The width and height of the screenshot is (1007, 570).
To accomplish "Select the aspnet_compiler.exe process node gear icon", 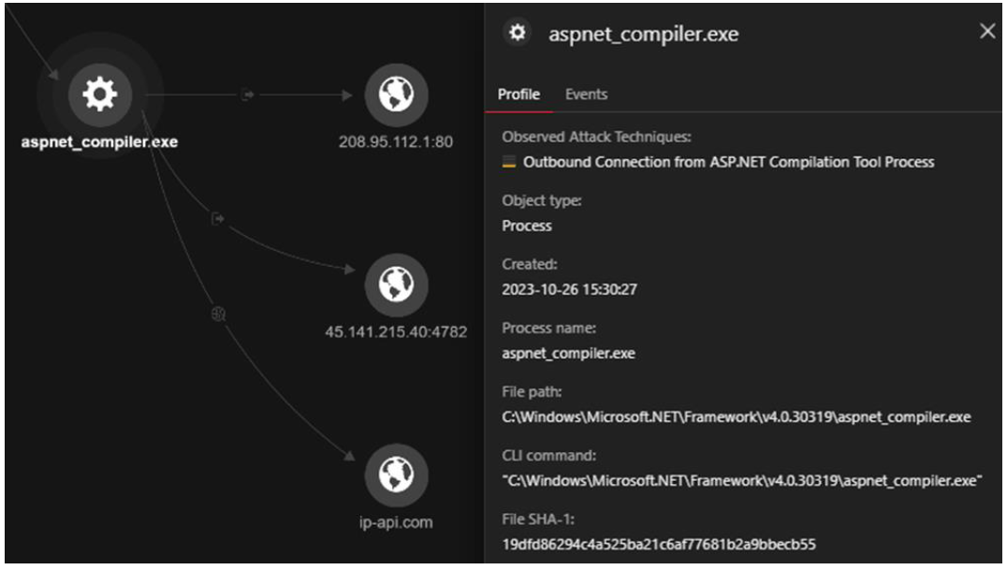I will [99, 95].
